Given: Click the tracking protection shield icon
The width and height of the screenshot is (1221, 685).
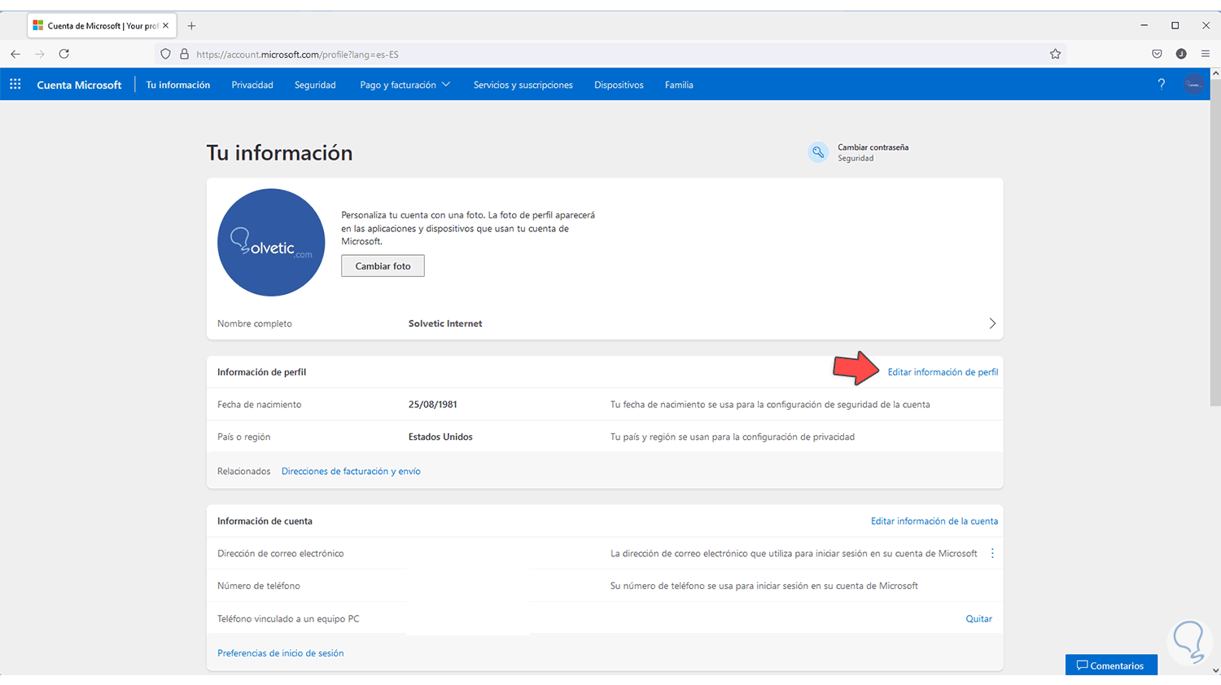Looking at the screenshot, I should [165, 54].
